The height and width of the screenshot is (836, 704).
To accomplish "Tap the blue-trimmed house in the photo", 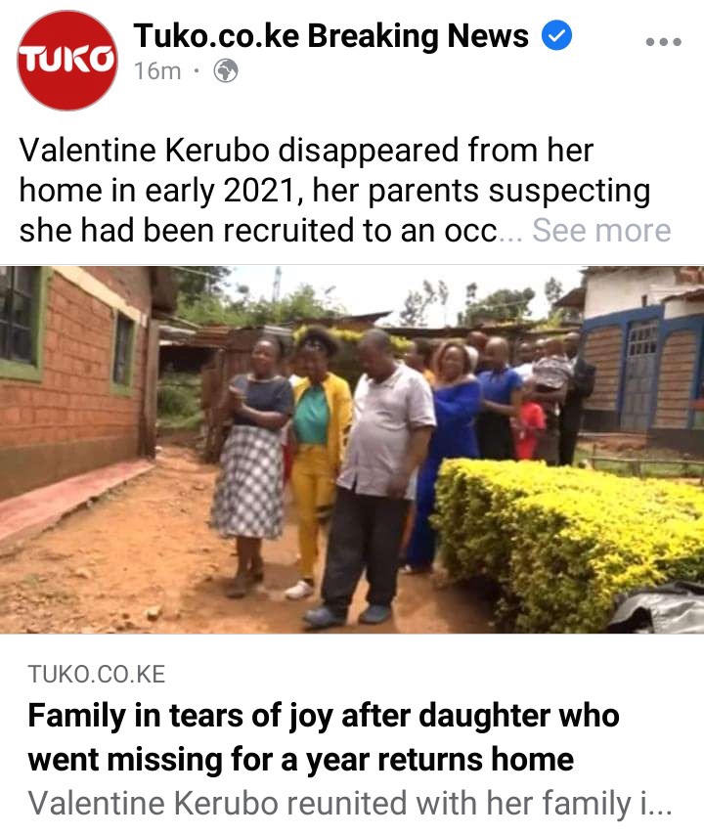I will point(640,363).
